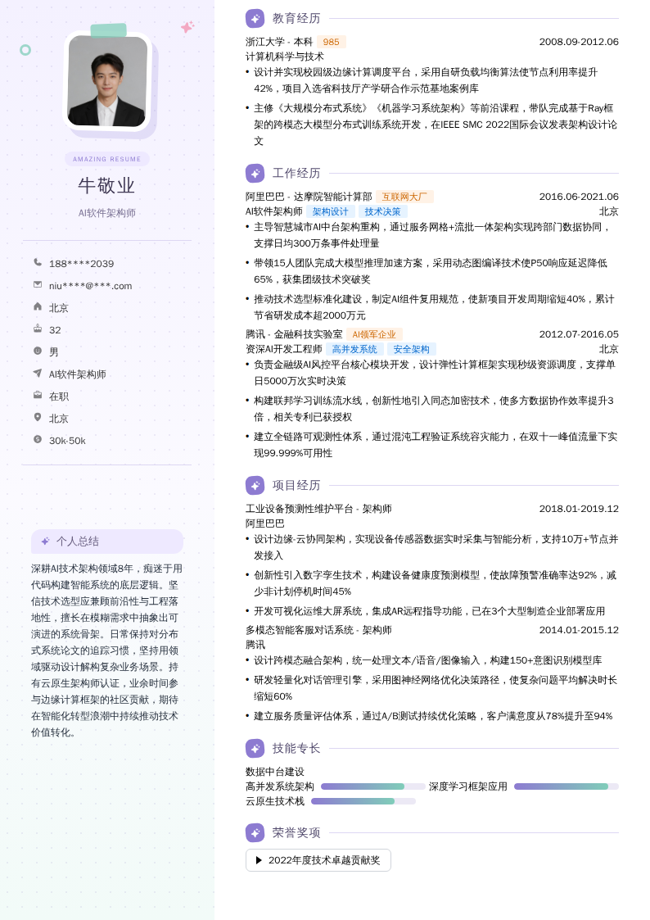Click the 云原生技术栈 skill bar
The height and width of the screenshot is (920, 650).
pos(363,801)
